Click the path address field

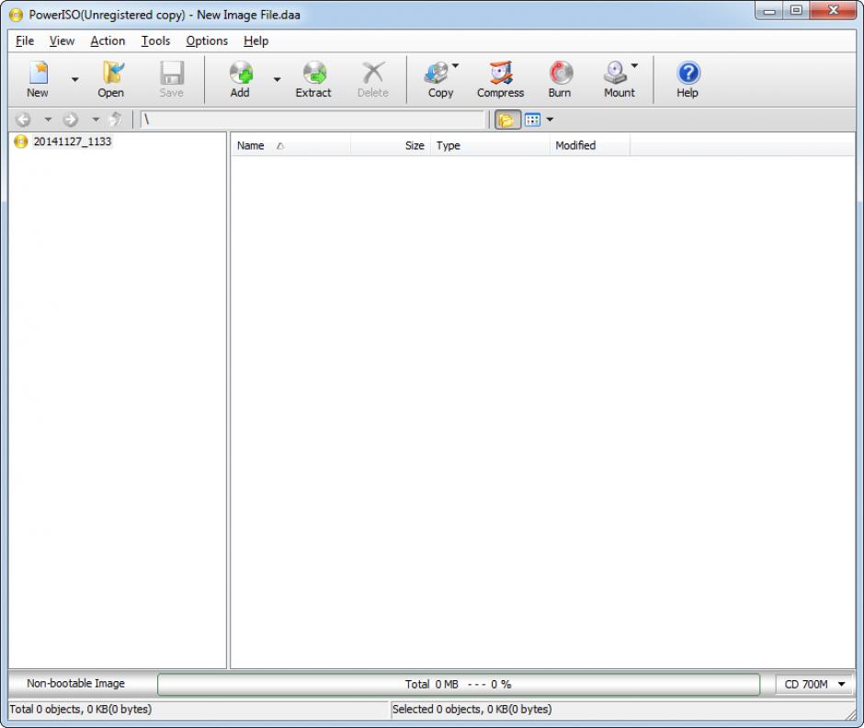point(313,119)
